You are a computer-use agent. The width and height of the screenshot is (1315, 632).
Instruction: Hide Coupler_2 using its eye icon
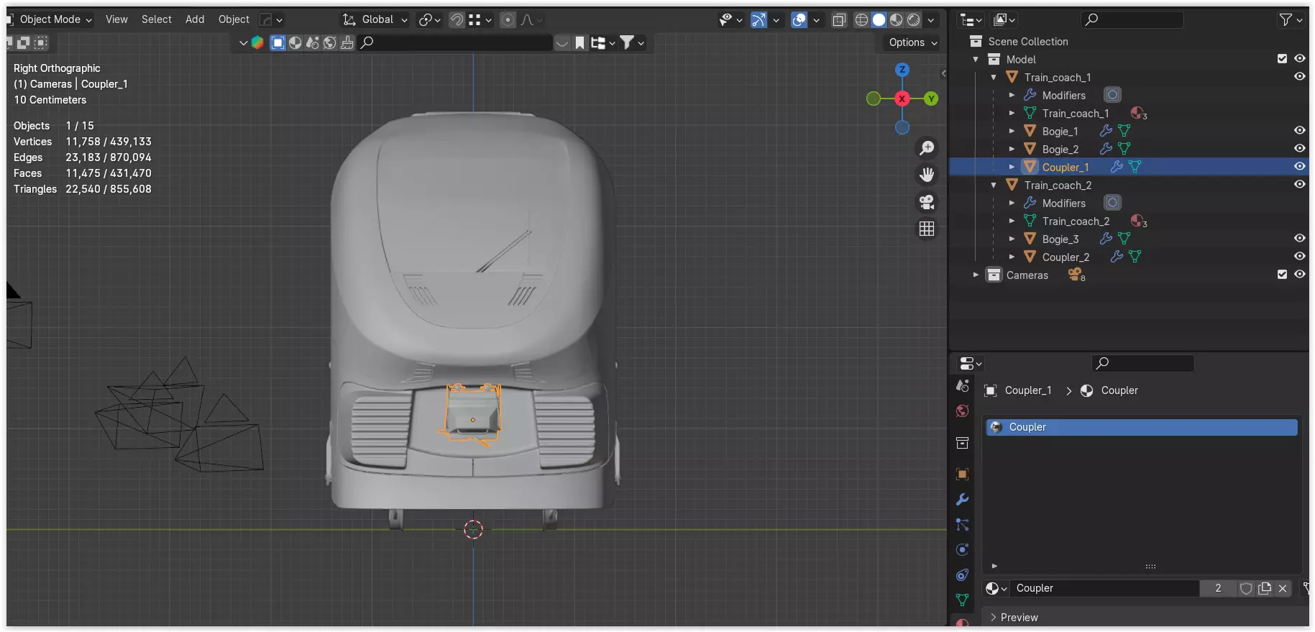1300,257
